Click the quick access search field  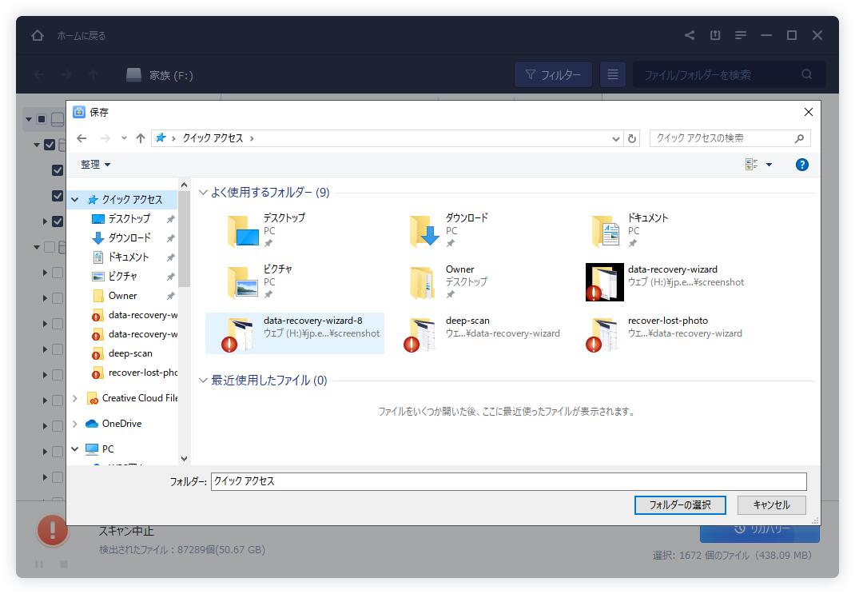point(730,138)
